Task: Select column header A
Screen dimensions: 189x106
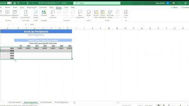Action: [7, 28]
